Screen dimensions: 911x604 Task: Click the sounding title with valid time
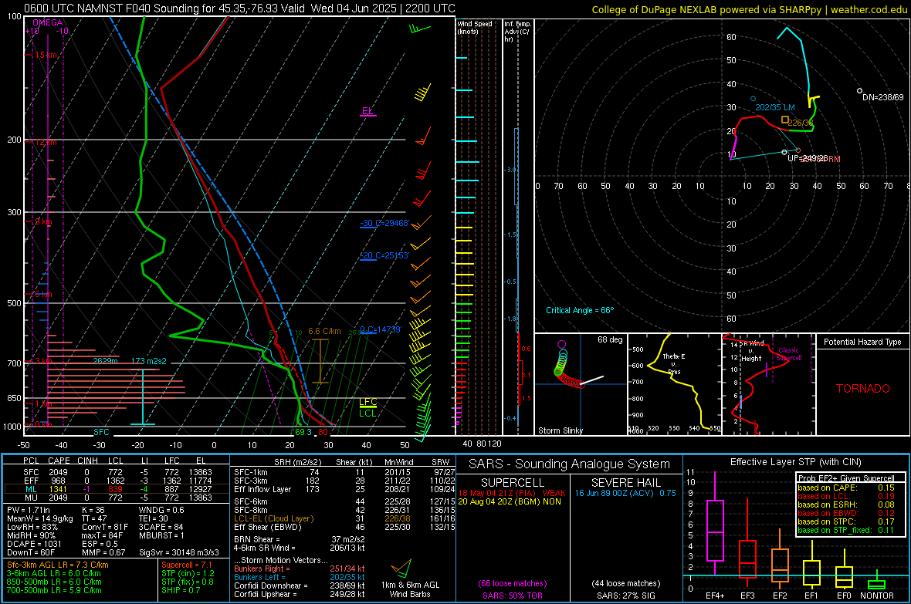(x=240, y=8)
